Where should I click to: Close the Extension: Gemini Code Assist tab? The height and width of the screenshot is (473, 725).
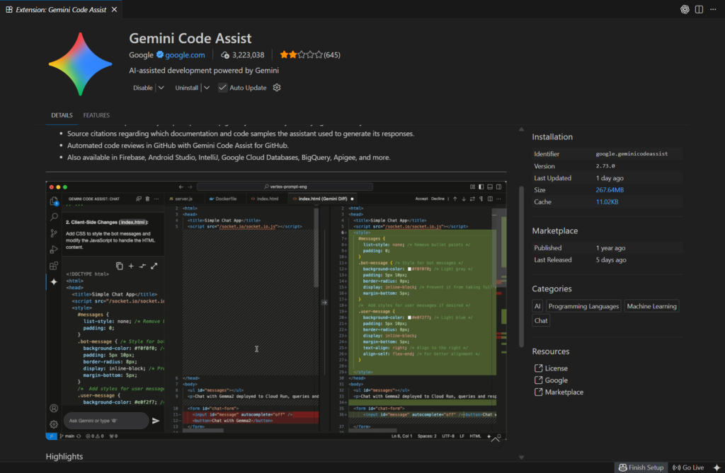point(115,9)
